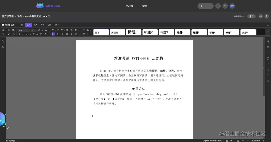Toggle superscript formatting
Image resolution: width=271 pixels, height=142 pixels.
click(34, 34)
